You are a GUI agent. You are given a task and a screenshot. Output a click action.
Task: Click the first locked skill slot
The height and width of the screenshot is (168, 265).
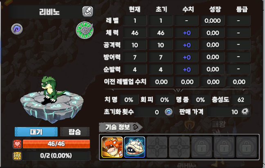[x=202, y=147]
